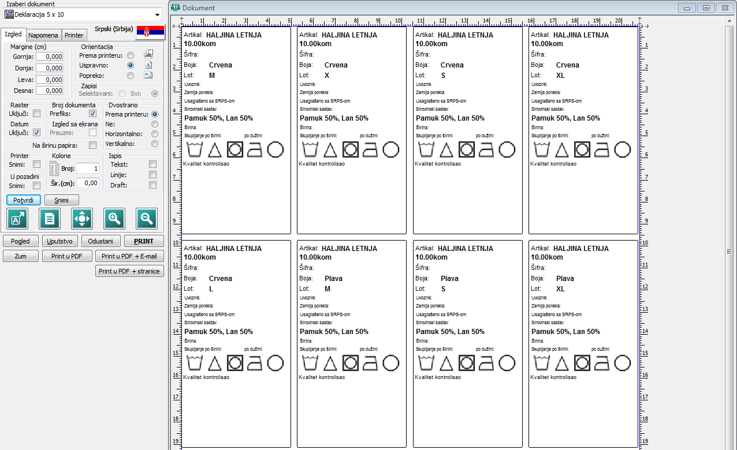Click the zoom in magnifier icon
Image resolution: width=737 pixels, height=450 pixels.
point(114,219)
